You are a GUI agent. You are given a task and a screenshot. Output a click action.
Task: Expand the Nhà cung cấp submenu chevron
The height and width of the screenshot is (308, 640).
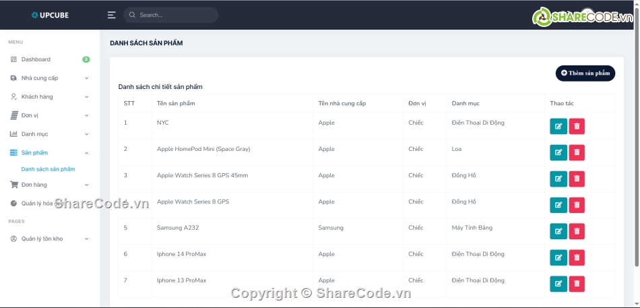[x=86, y=78]
